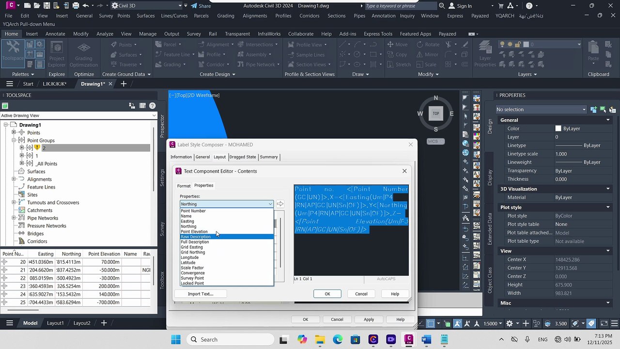Click the WCS indicator under the ViewCube

(x=435, y=141)
